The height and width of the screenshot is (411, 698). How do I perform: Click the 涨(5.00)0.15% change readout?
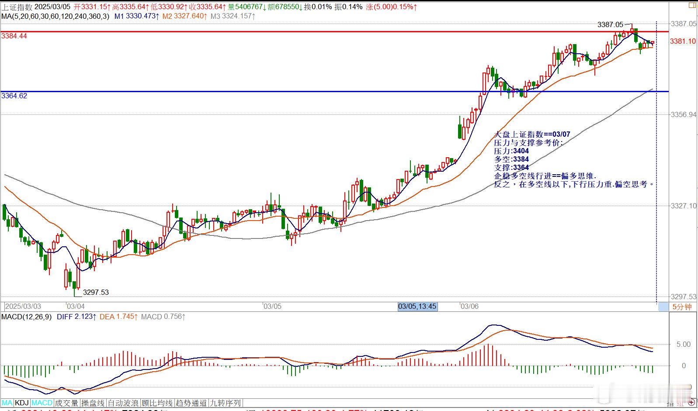point(391,7)
